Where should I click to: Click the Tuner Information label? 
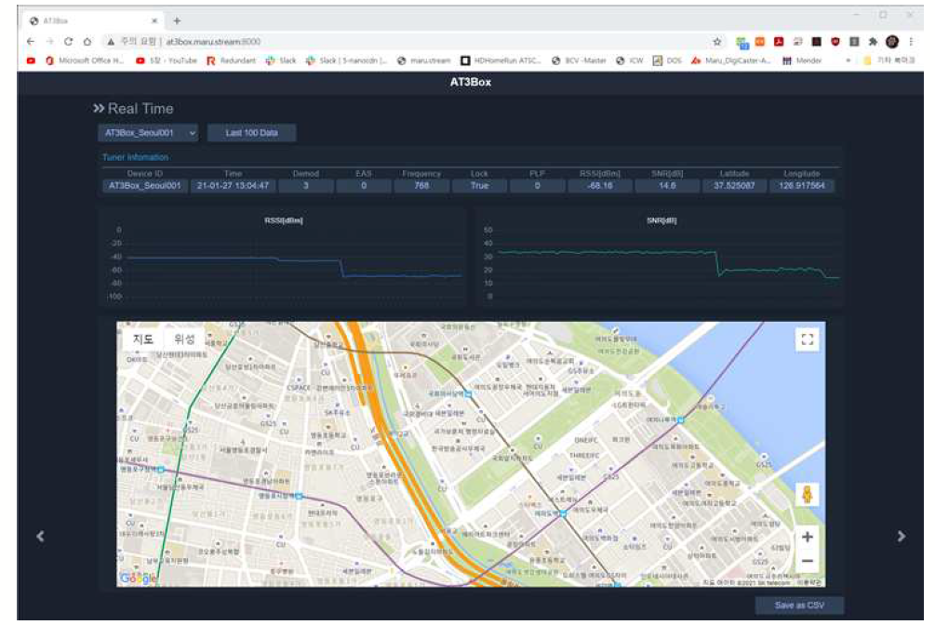pyautogui.click(x=135, y=157)
